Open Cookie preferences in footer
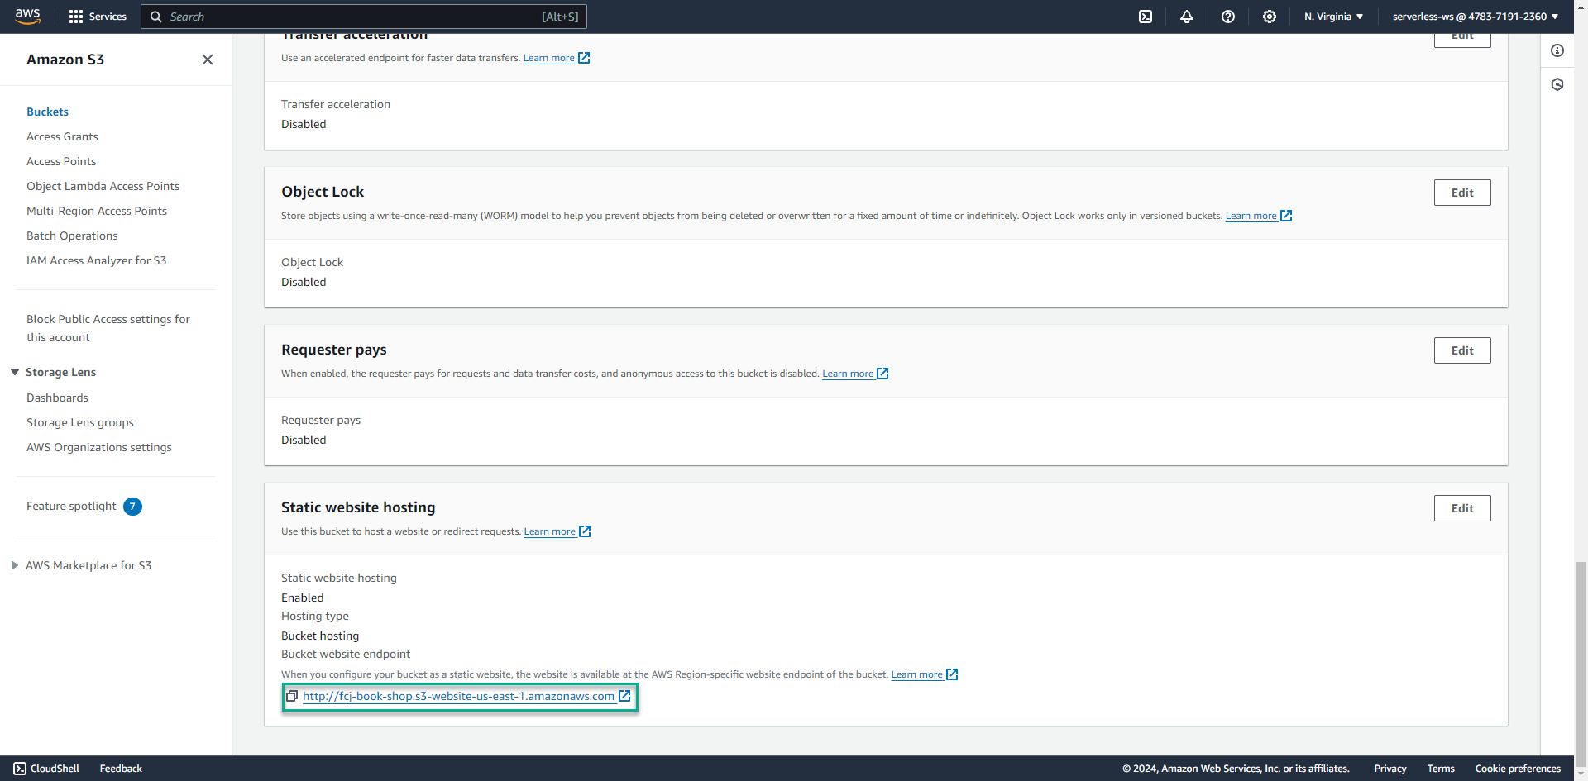This screenshot has height=781, width=1588. pos(1518,769)
